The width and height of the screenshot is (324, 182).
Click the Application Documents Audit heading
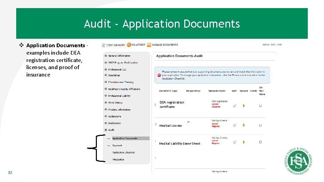pyautogui.click(x=179, y=56)
